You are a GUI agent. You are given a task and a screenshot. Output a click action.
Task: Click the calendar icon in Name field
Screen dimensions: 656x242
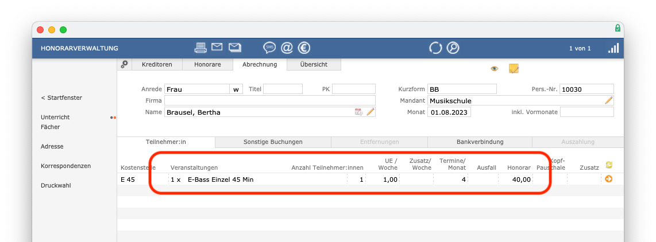point(358,112)
